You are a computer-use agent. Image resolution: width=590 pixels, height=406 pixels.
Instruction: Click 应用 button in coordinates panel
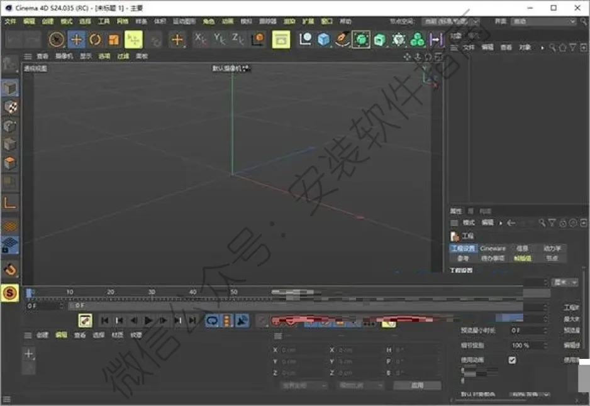pyautogui.click(x=417, y=386)
